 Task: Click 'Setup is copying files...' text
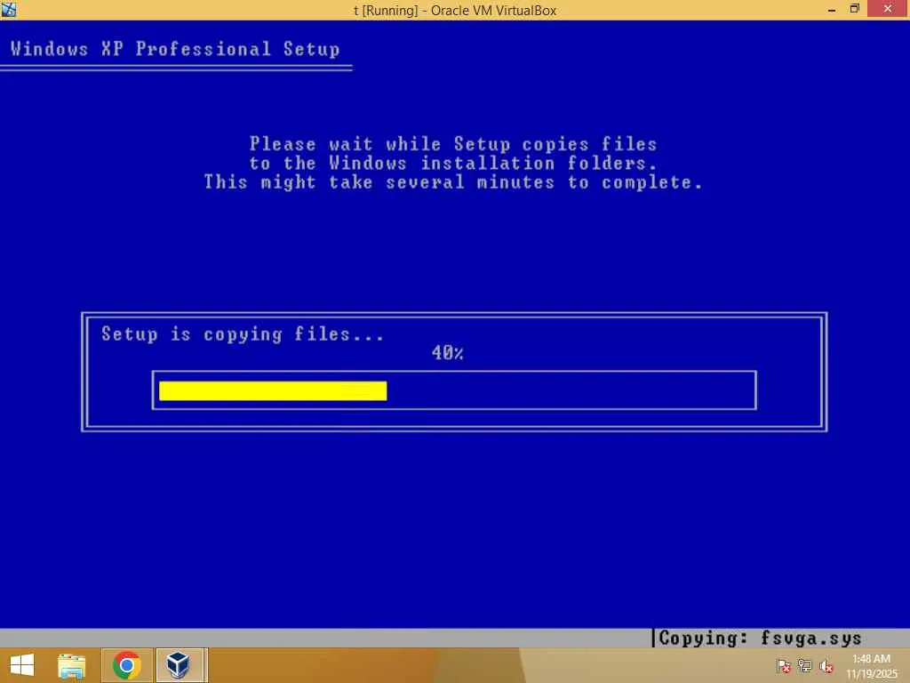pos(243,334)
